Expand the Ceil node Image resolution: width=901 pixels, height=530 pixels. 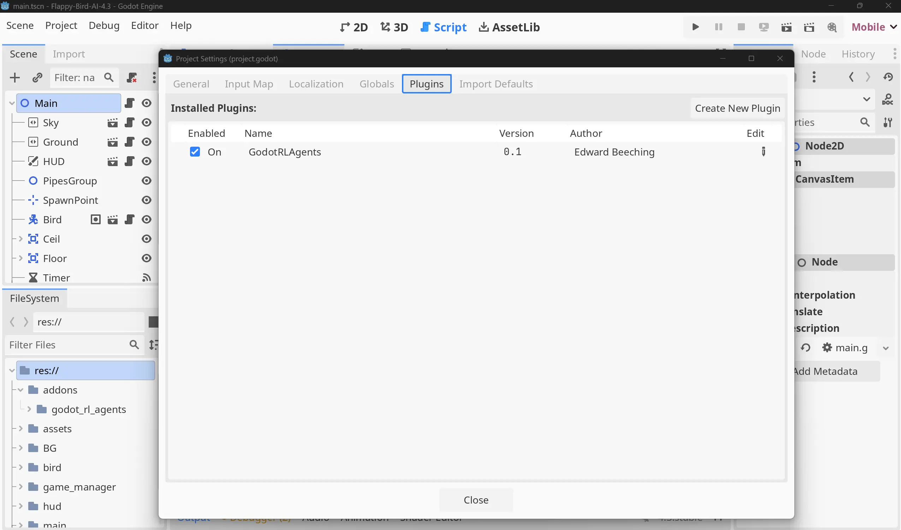(x=21, y=239)
